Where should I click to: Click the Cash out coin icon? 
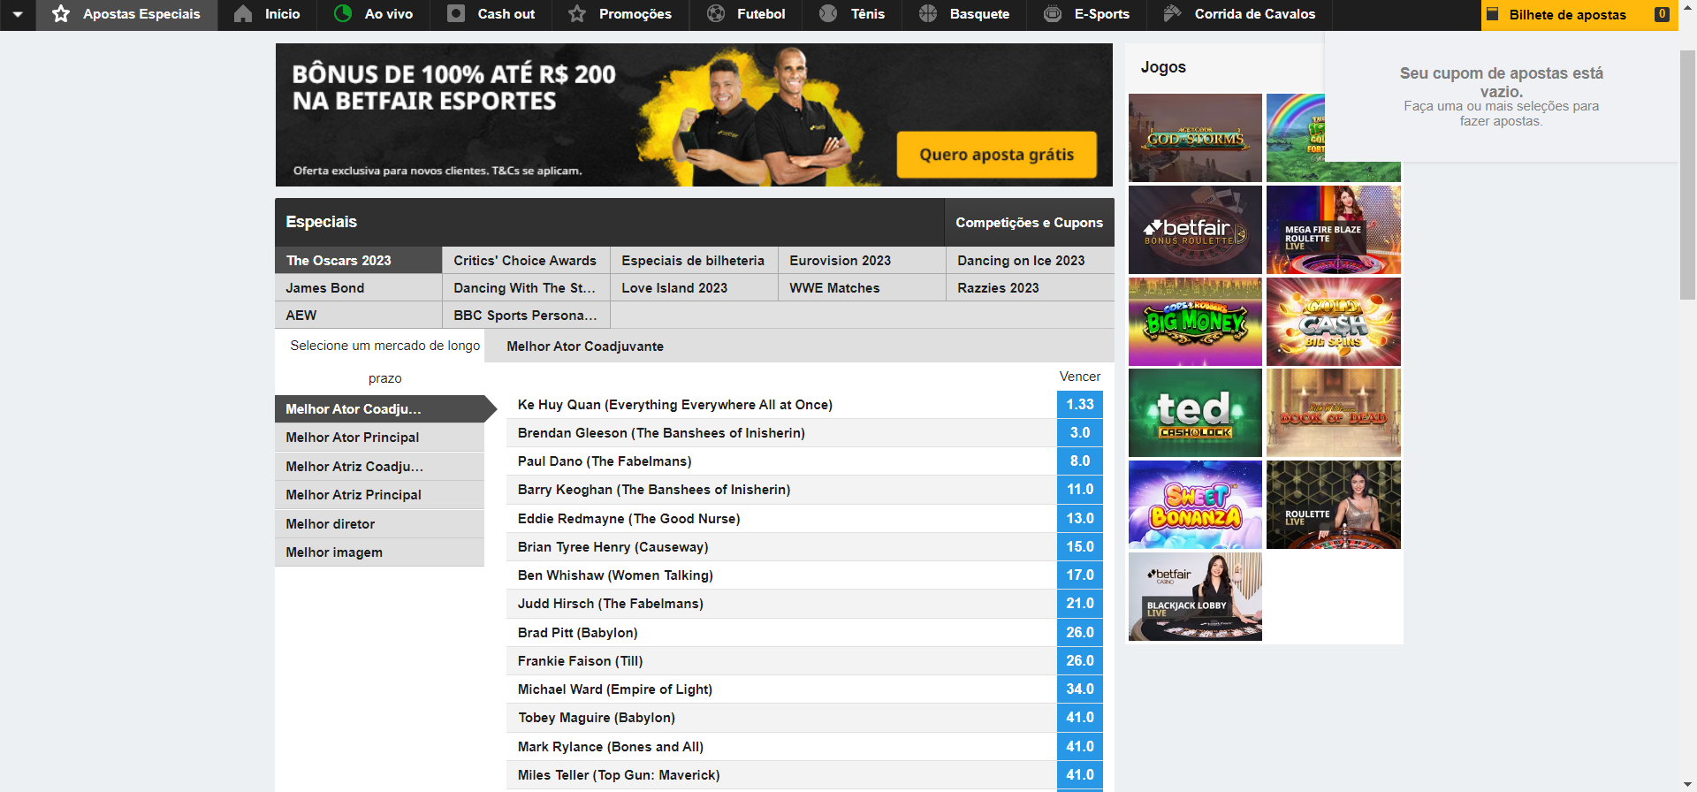[x=456, y=14]
